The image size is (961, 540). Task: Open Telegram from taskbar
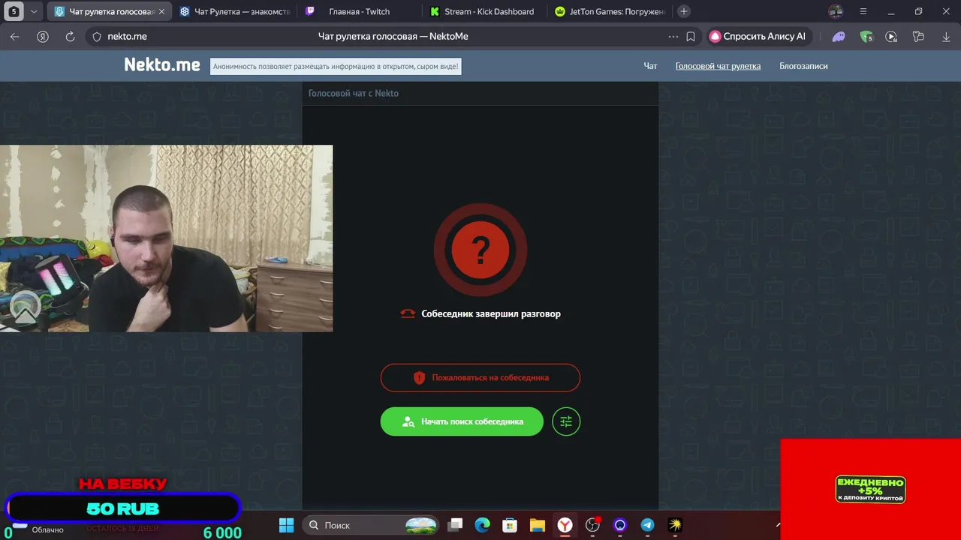pos(647,525)
